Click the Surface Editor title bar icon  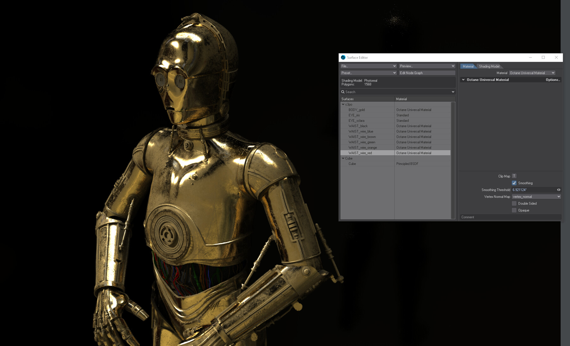[343, 58]
